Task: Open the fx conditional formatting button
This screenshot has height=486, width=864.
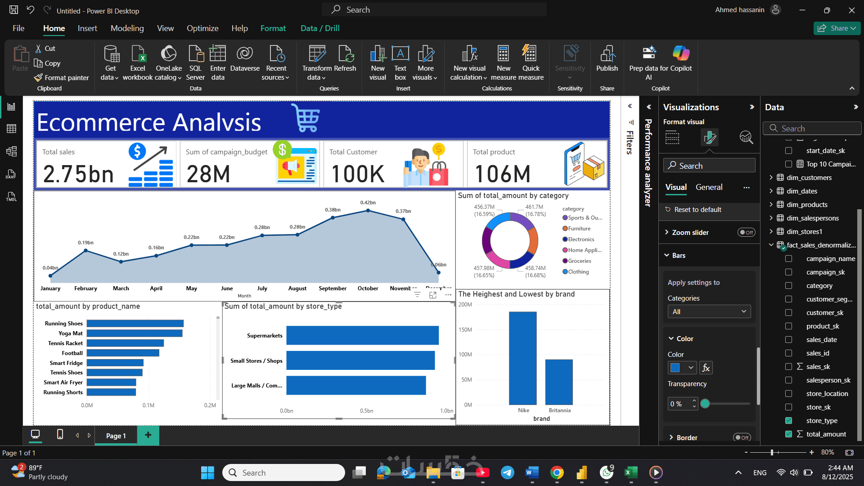Action: tap(706, 368)
